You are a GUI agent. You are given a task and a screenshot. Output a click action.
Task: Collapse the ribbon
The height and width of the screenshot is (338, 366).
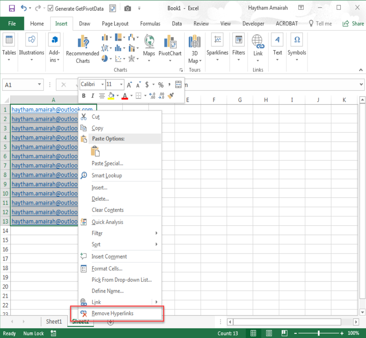(x=361, y=70)
